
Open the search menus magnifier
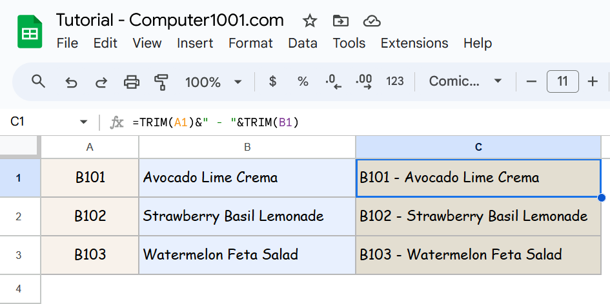39,82
